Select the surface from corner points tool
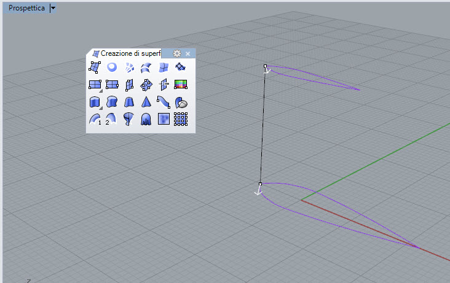The height and width of the screenshot is (283, 450). point(95,68)
